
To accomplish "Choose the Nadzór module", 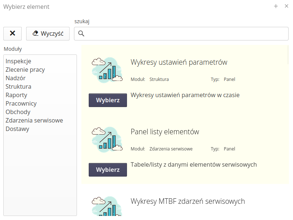I will [15, 78].
